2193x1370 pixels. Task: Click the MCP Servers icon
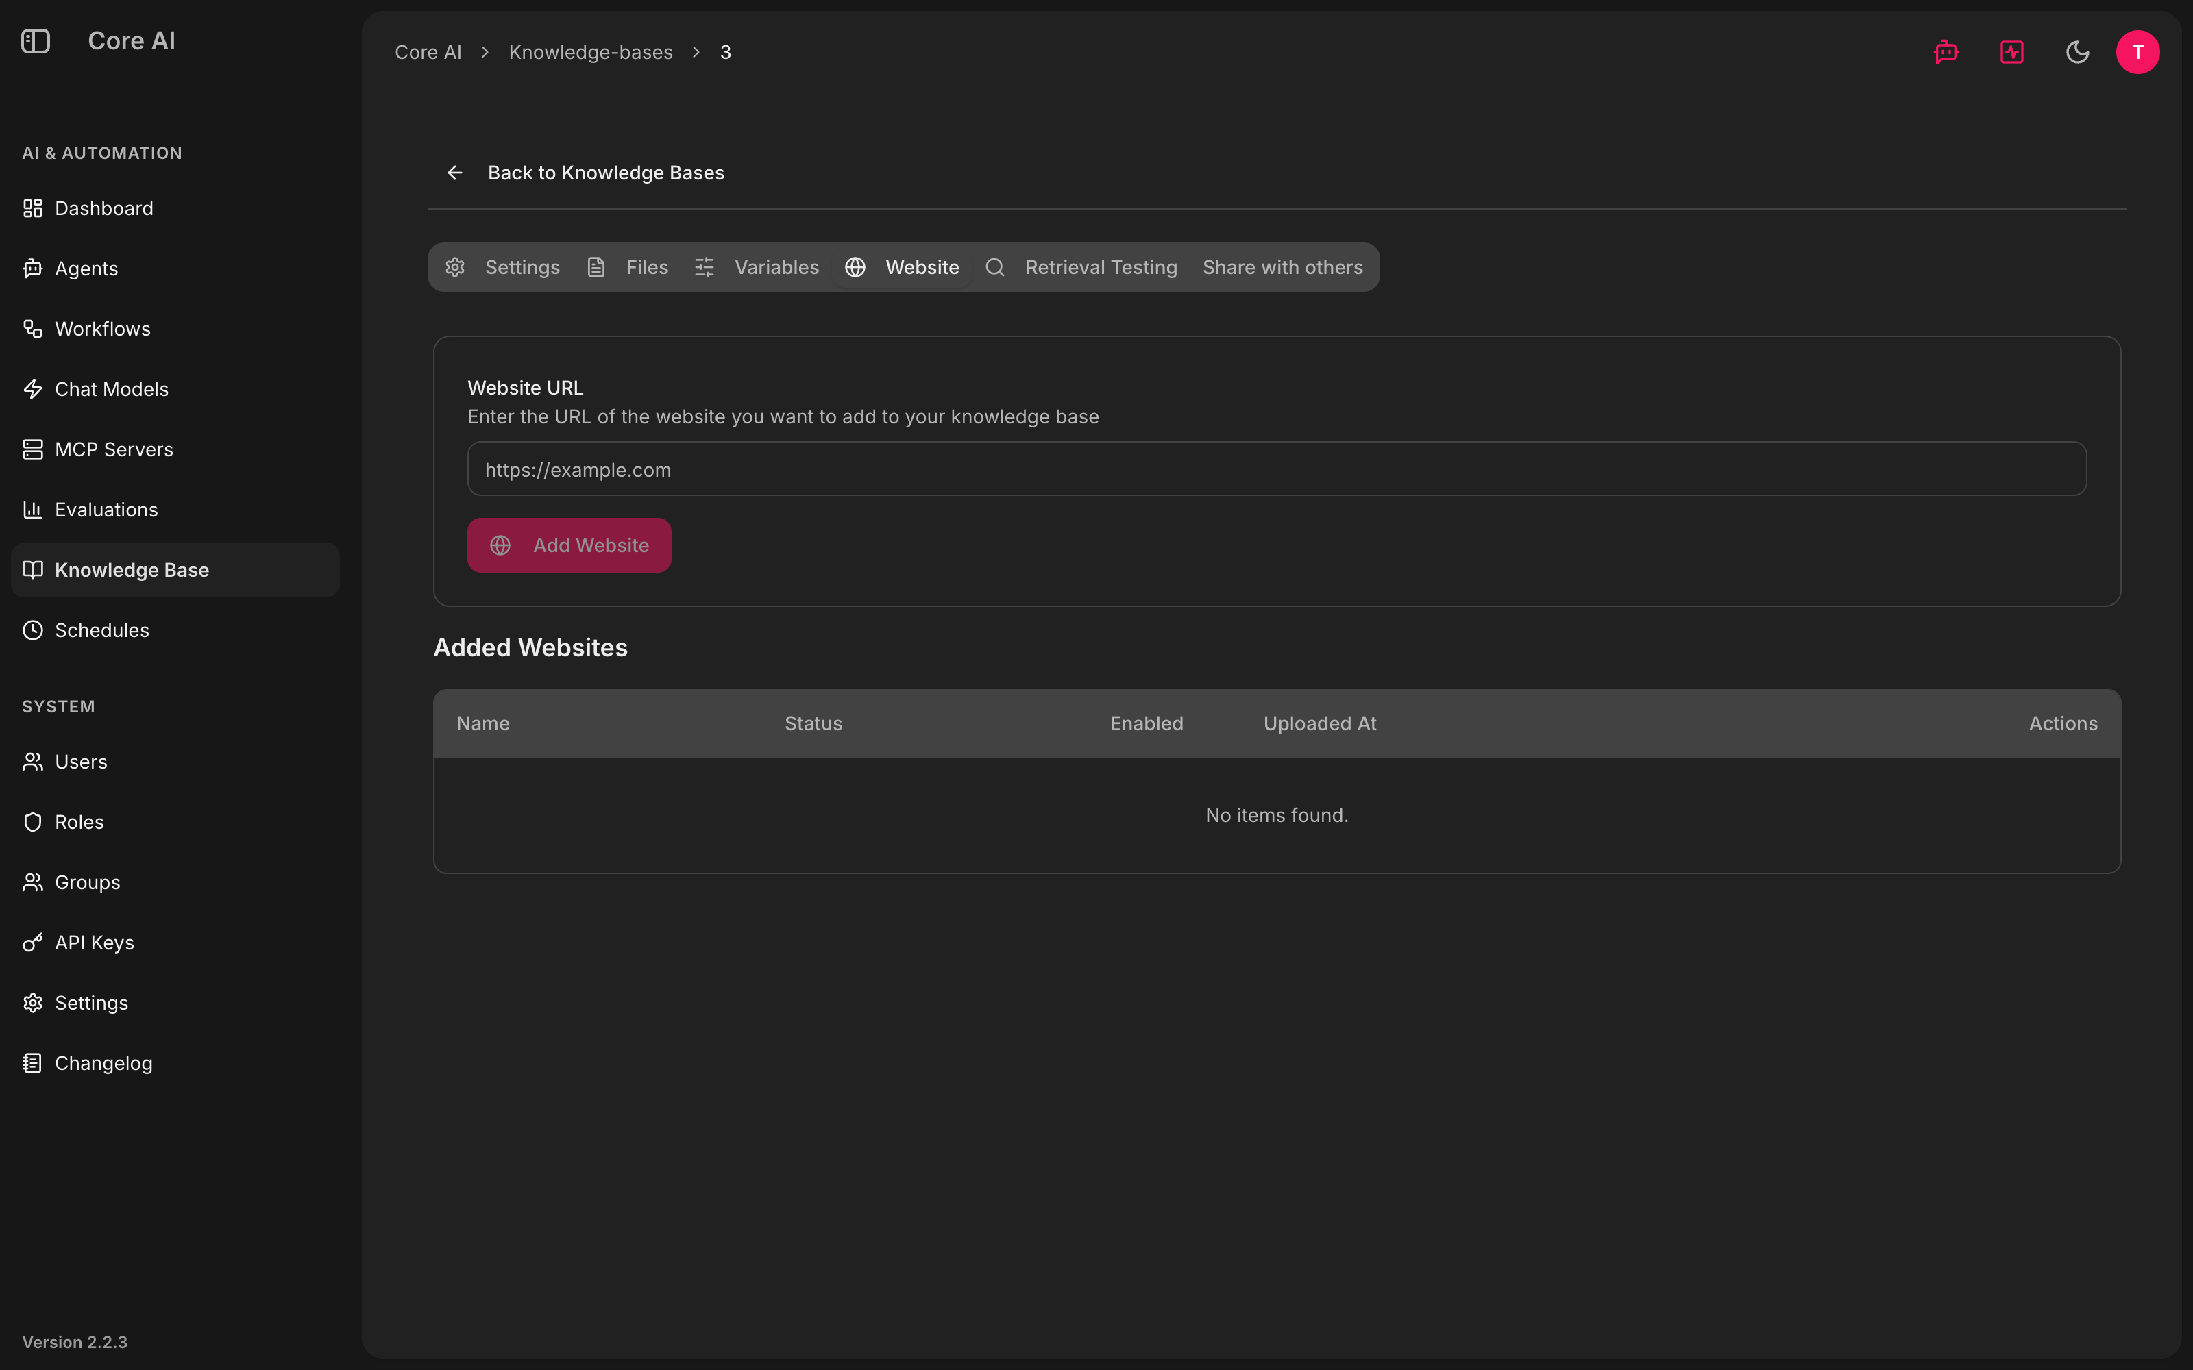(33, 449)
